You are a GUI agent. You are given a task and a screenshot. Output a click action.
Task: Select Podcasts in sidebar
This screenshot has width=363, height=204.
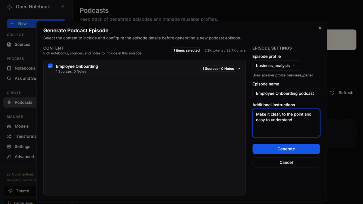(x=20, y=103)
